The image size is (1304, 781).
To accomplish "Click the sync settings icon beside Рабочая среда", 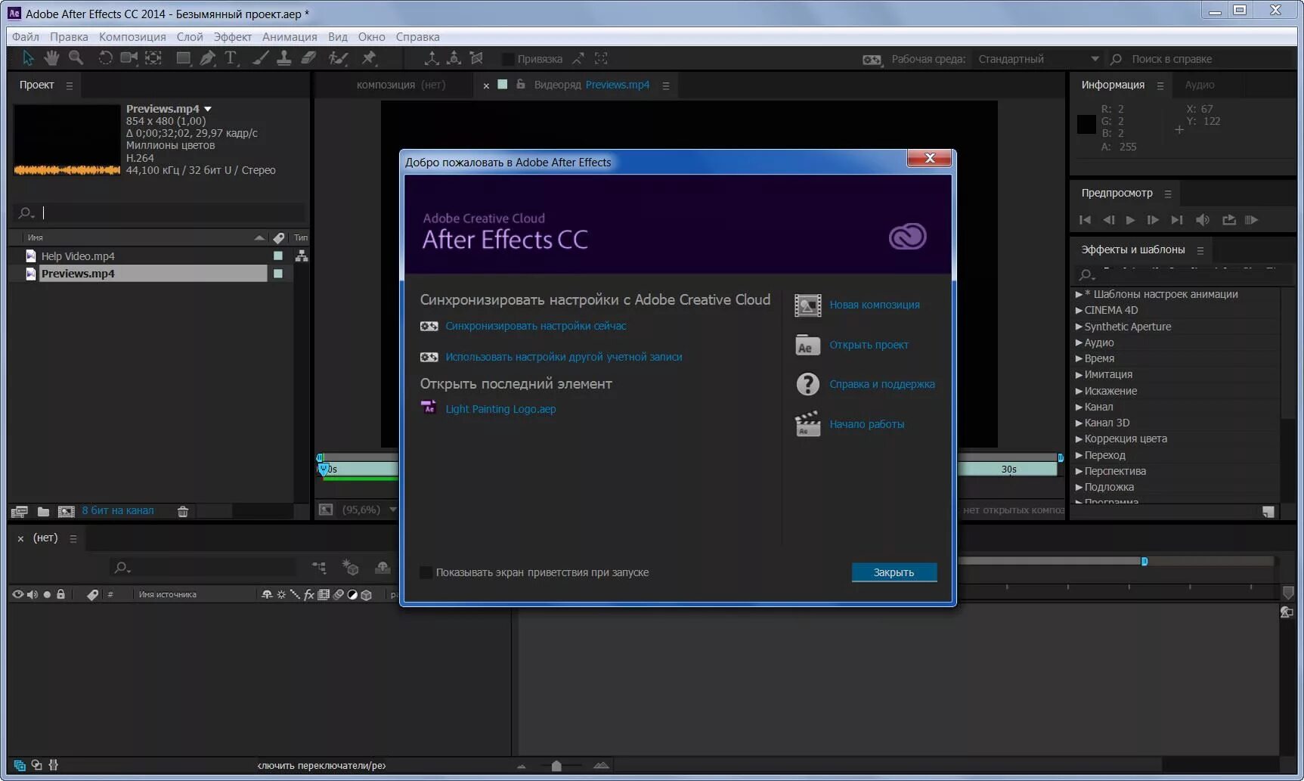I will click(x=872, y=60).
